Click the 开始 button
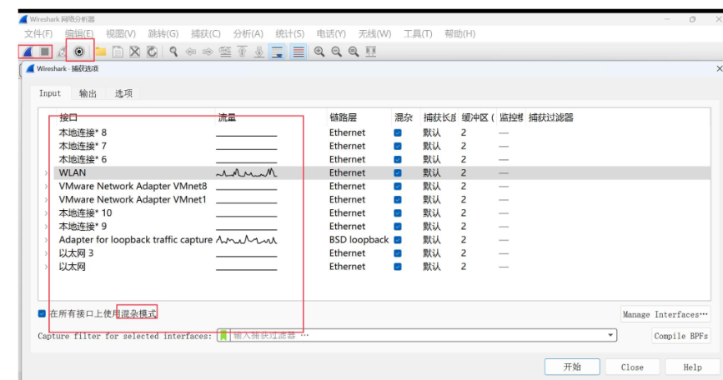723x380 pixels. click(x=571, y=367)
